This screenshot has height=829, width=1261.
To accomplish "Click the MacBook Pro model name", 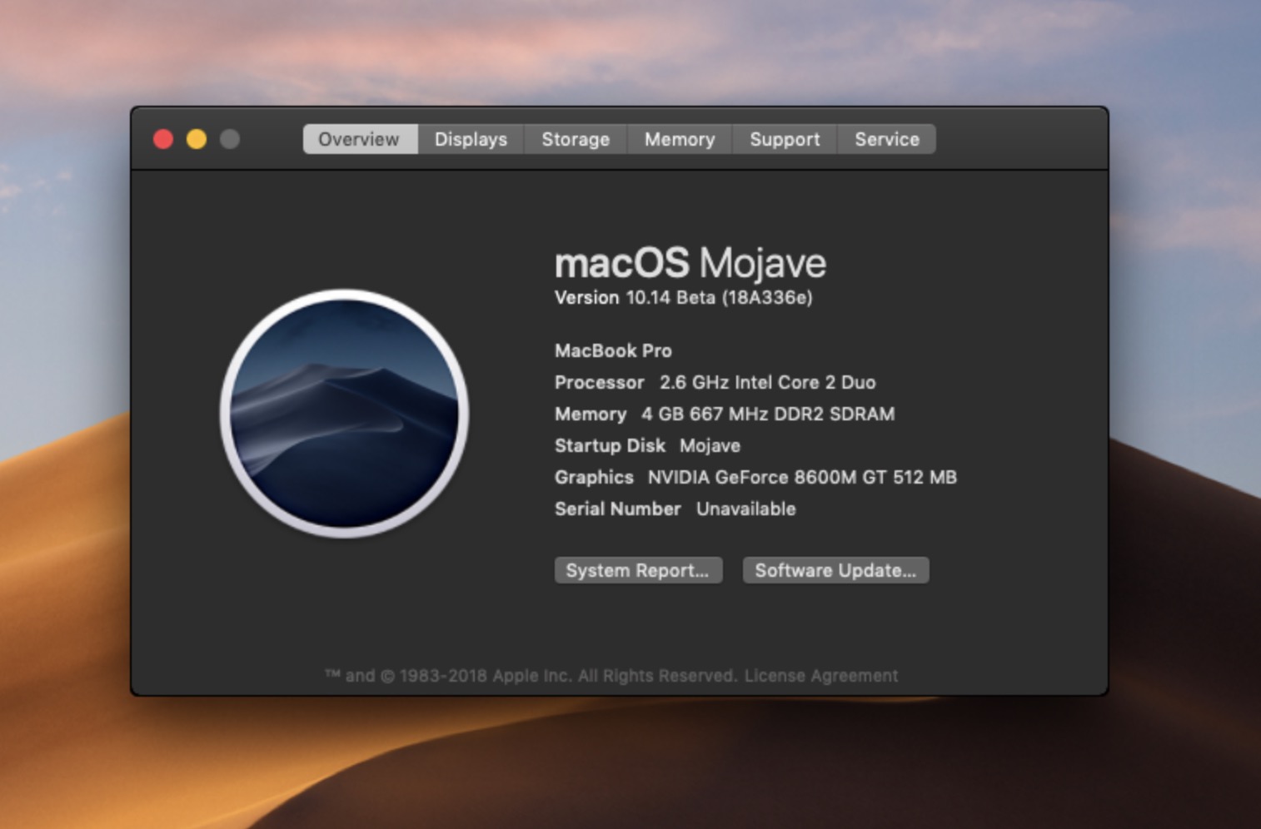I will tap(613, 350).
